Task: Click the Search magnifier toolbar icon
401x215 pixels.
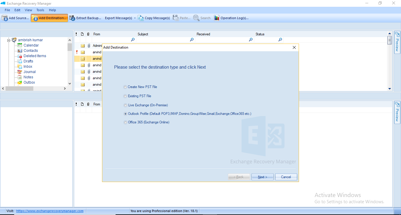Action: [x=196, y=18]
